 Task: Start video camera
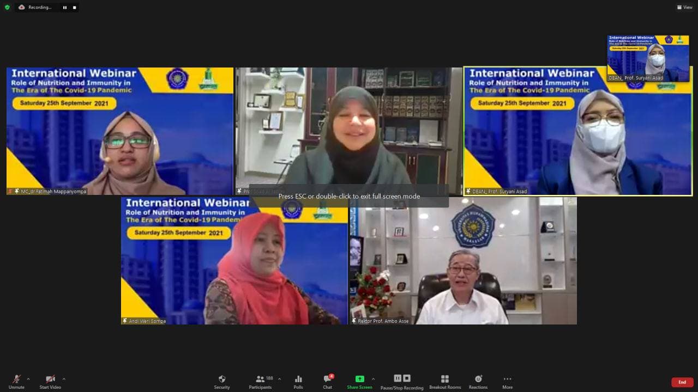(50, 382)
